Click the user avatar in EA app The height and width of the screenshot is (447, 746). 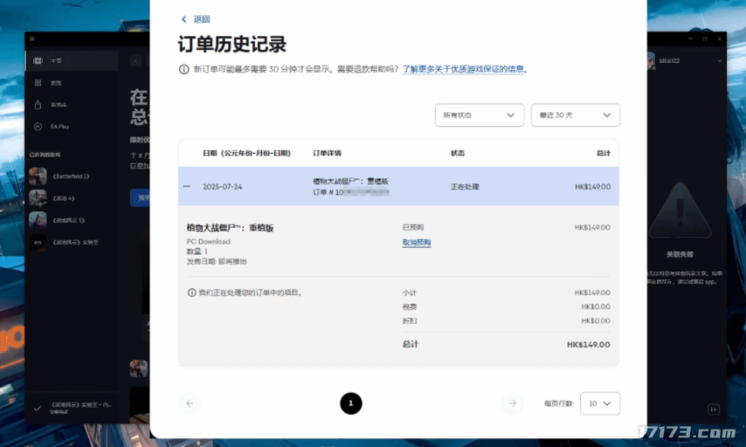(652, 60)
